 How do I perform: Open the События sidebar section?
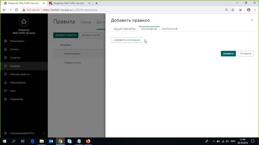pyautogui.click(x=15, y=58)
